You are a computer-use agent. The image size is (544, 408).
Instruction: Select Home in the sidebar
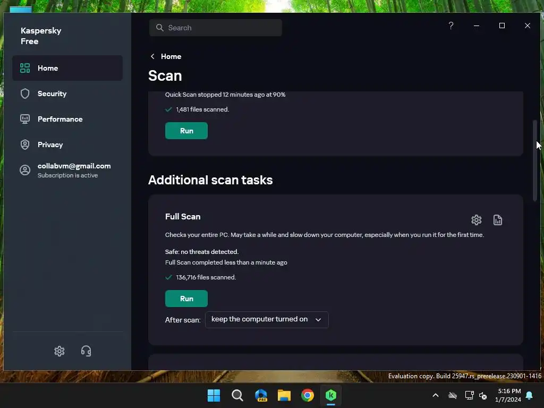tap(67, 68)
